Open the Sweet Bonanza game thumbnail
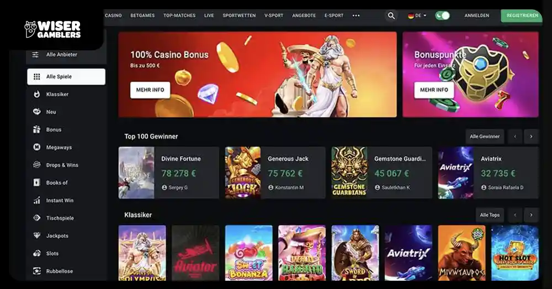The image size is (552, 289). point(248,253)
